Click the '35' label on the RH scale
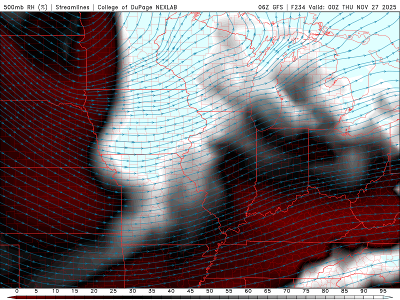The width and height of the screenshot is (400, 300). 152,291
